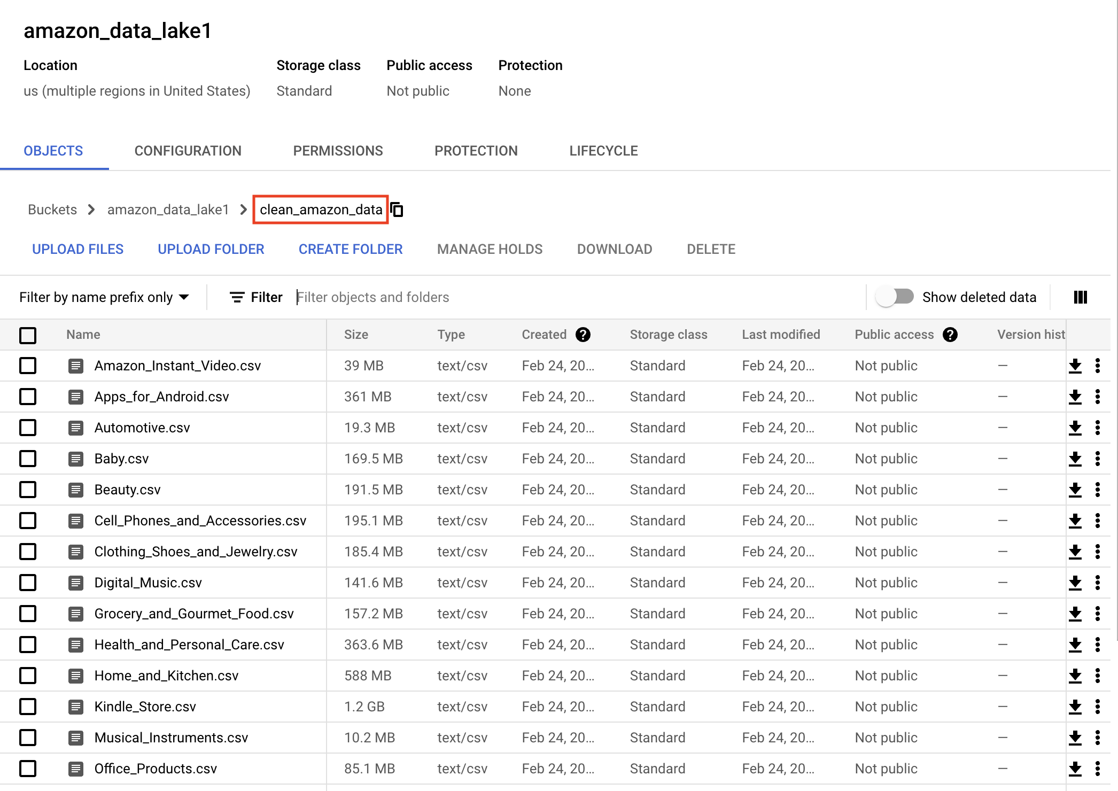Select the Beauty.csv checkbox
Viewport: 1118px width, 791px height.
click(x=28, y=490)
